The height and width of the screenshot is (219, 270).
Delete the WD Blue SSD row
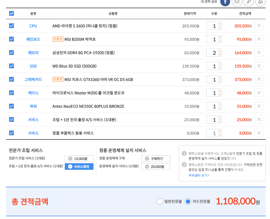coord(259,66)
